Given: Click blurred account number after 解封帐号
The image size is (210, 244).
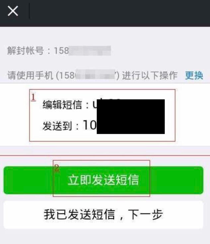Looking at the screenshot, I should [x=90, y=51].
